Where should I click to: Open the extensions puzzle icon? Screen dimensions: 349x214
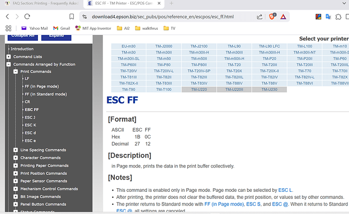(x=338, y=17)
